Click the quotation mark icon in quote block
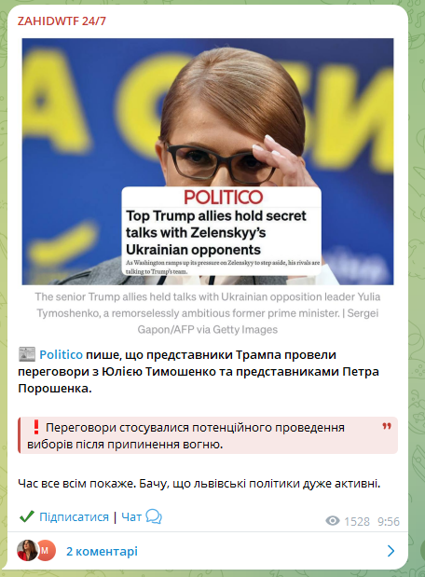 387,427
